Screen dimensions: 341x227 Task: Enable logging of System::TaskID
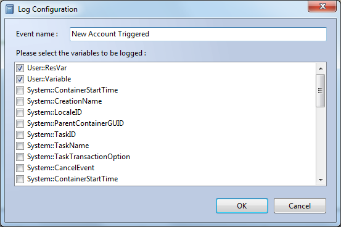click(x=20, y=134)
